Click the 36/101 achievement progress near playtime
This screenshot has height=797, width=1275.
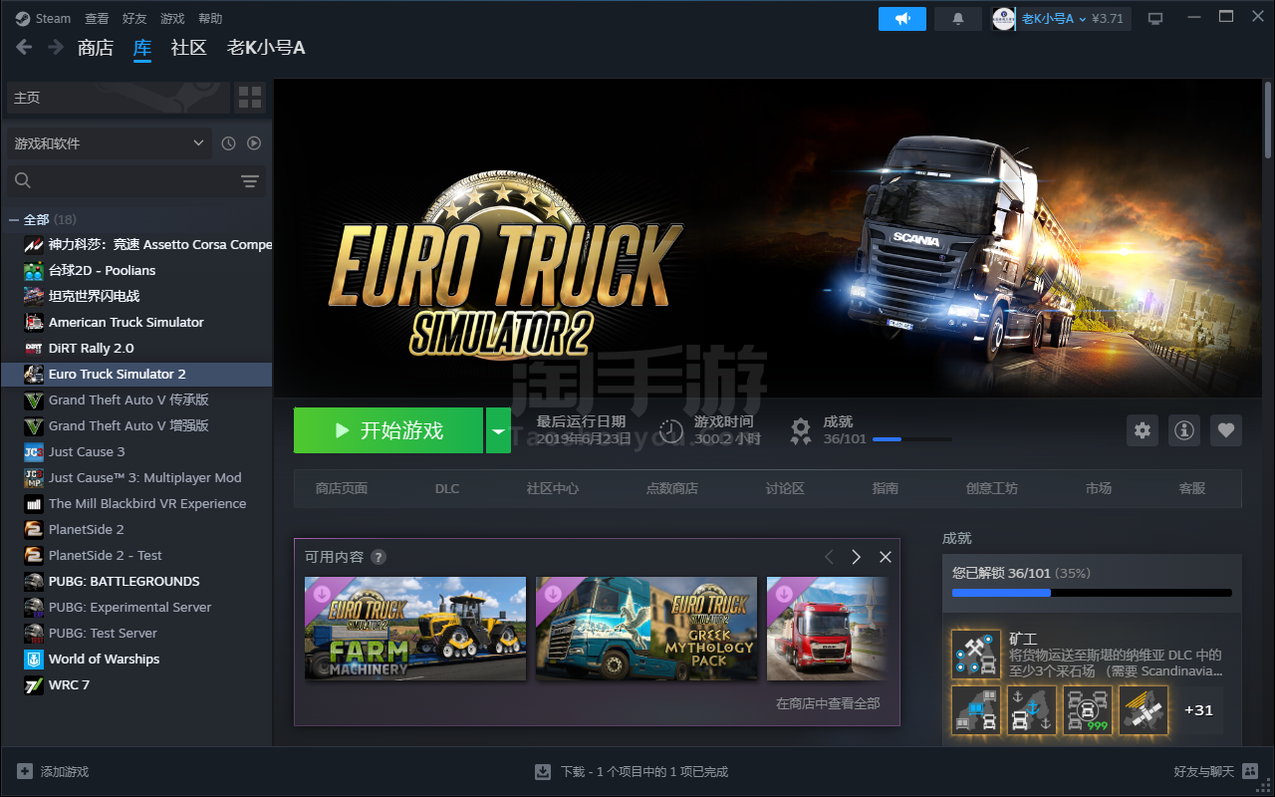[x=845, y=438]
